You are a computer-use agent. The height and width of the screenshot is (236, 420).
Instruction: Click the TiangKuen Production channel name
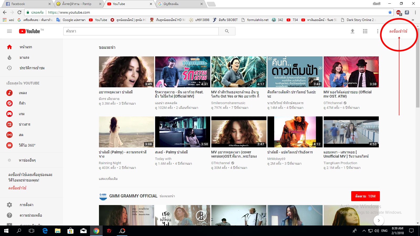tap(340, 163)
